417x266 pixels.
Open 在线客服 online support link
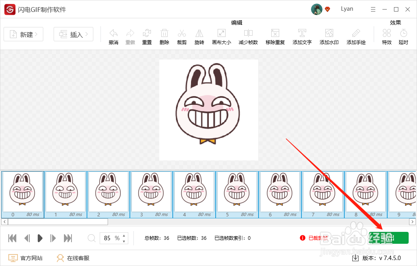tap(73, 258)
